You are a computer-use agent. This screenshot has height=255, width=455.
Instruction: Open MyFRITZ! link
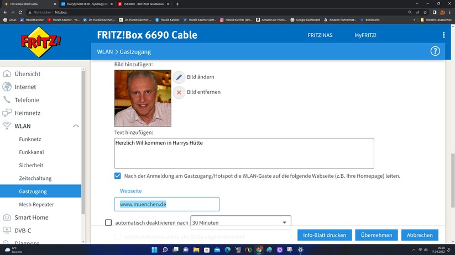pyautogui.click(x=365, y=35)
